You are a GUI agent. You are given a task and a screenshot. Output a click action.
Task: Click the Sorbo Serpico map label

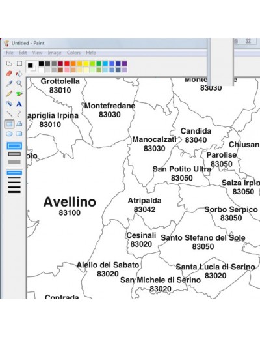coord(231,209)
